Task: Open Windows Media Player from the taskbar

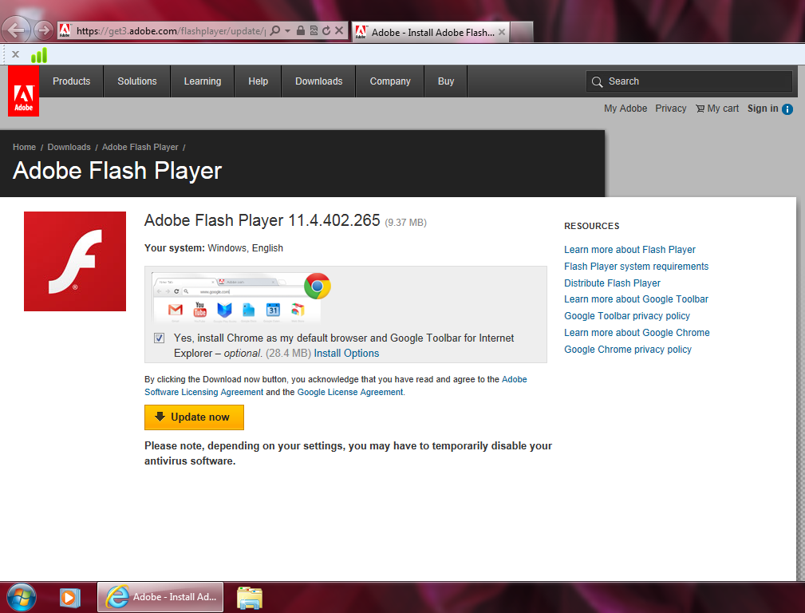Action: [69, 597]
